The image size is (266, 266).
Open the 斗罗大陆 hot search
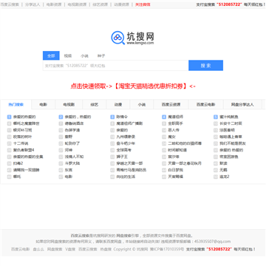[x=72, y=163]
